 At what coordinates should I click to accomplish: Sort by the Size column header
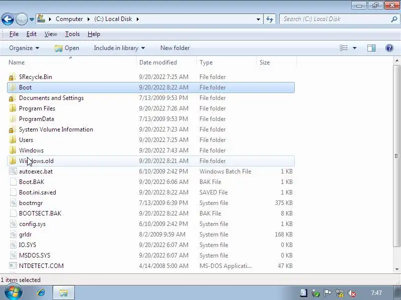point(276,62)
